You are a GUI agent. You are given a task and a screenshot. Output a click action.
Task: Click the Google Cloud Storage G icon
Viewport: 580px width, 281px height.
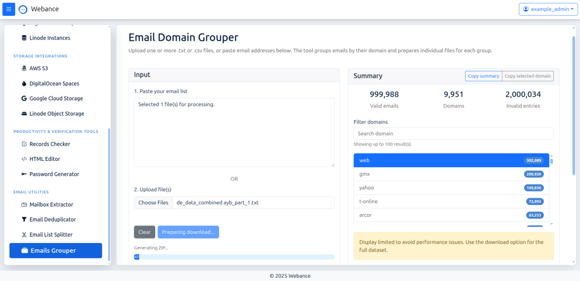24,99
